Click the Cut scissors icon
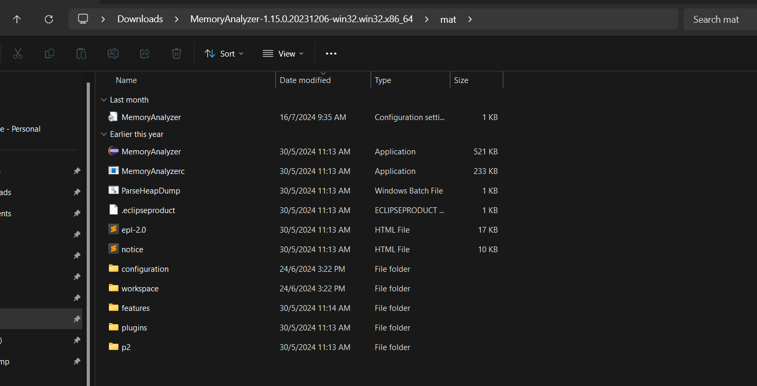The image size is (757, 386). [18, 53]
